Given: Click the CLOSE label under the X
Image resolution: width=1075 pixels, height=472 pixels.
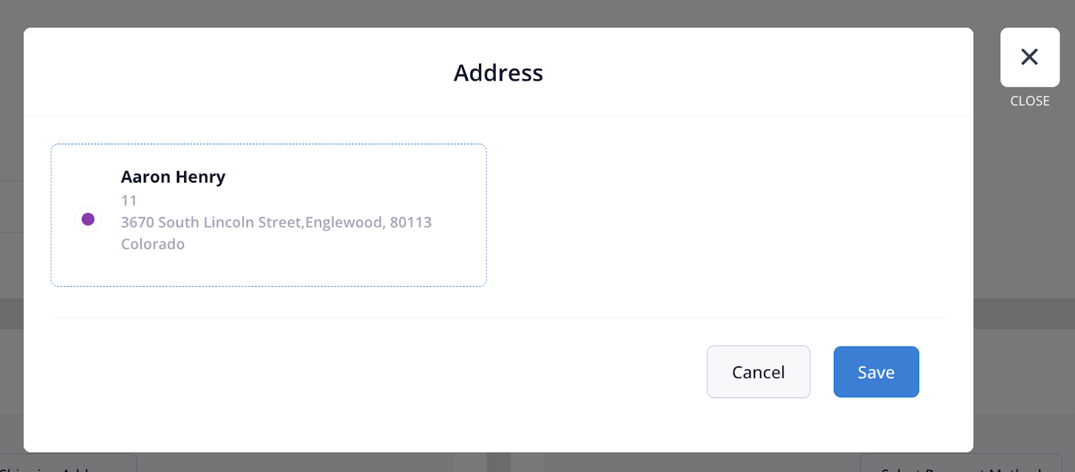Looking at the screenshot, I should click(1029, 101).
